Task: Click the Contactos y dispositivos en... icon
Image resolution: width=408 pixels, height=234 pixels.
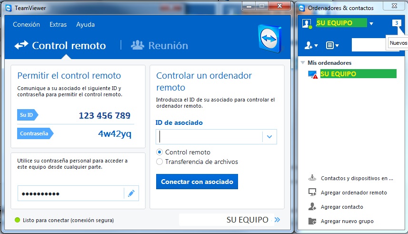Action: coord(312,178)
